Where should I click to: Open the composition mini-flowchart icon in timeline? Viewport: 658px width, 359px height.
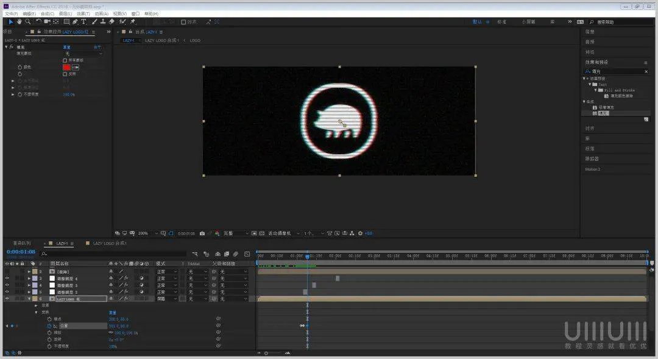(195, 254)
